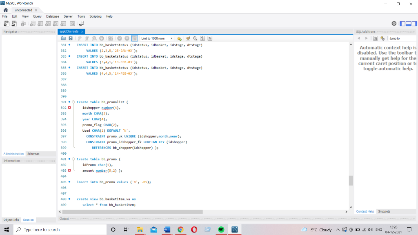Save the appbDbcreate script
This screenshot has height=235, width=418.
click(71, 38)
